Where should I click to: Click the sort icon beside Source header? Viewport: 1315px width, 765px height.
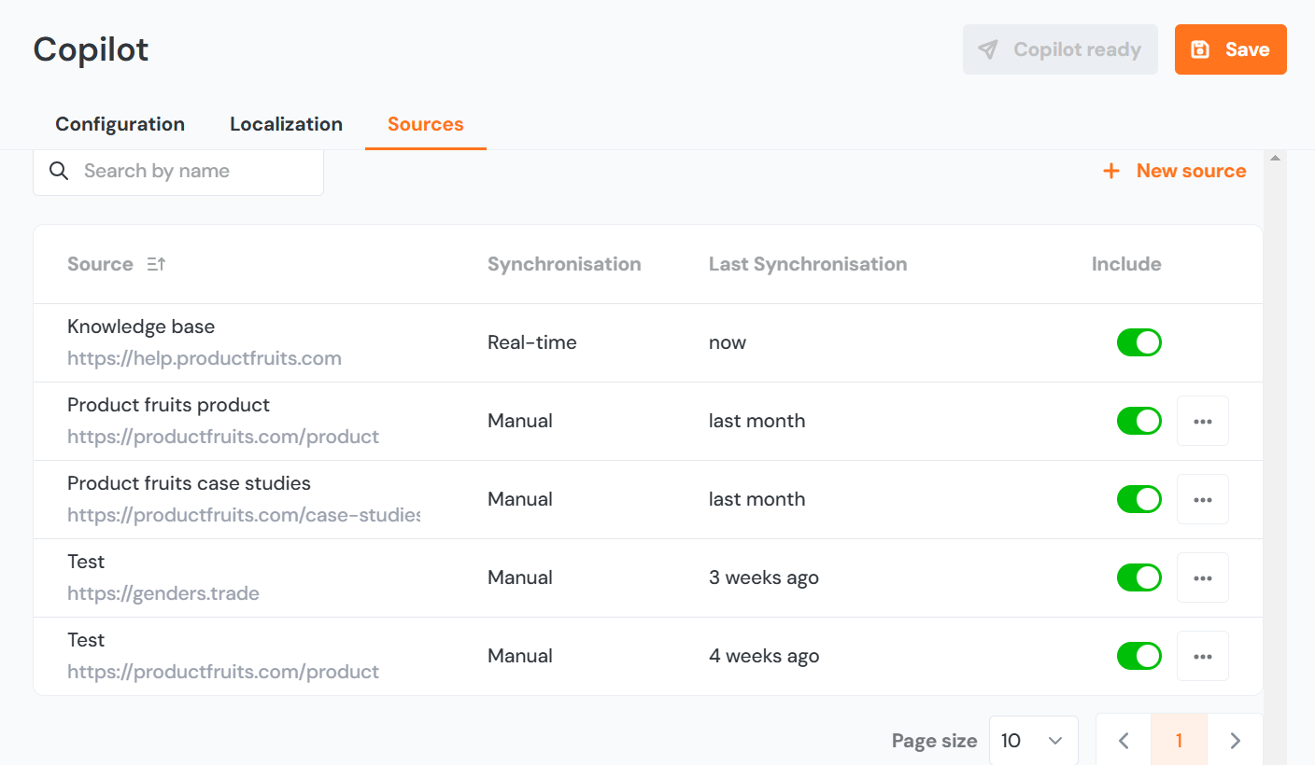[x=156, y=265]
